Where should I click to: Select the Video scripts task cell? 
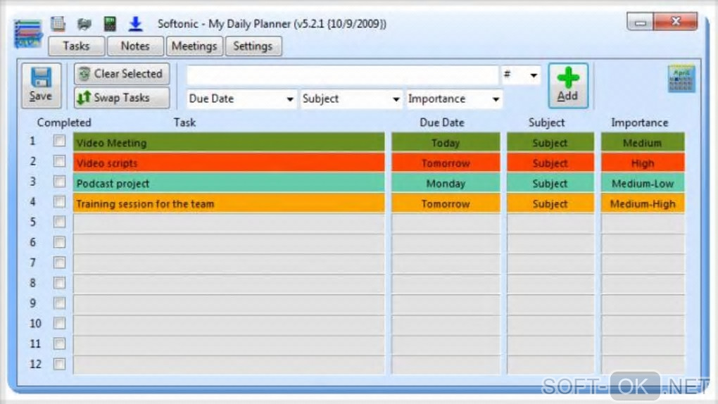[x=229, y=163]
